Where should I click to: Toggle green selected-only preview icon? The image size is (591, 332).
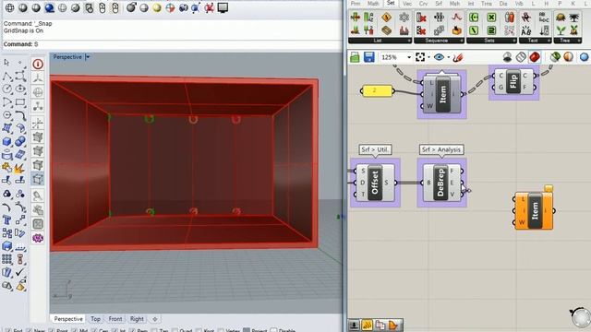555,57
